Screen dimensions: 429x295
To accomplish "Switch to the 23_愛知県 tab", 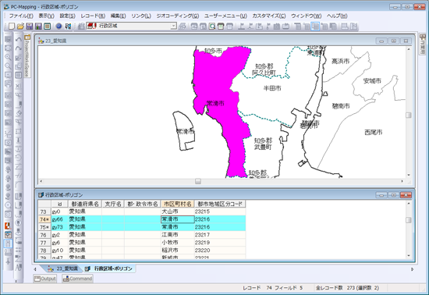I will 63,268.
